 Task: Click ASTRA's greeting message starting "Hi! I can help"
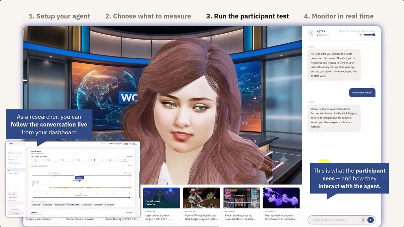[334, 65]
